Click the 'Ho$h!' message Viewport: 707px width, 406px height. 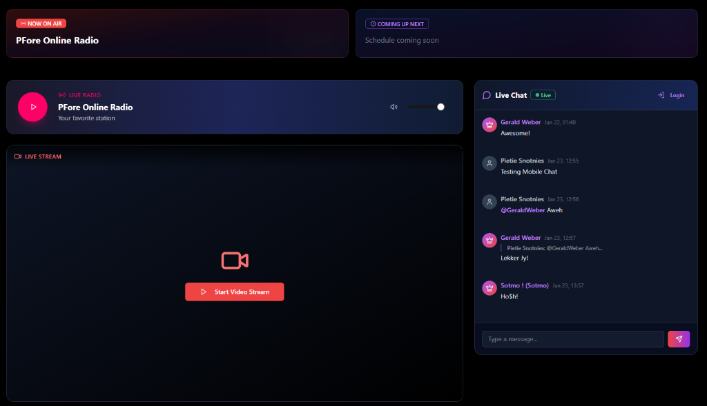coord(509,296)
